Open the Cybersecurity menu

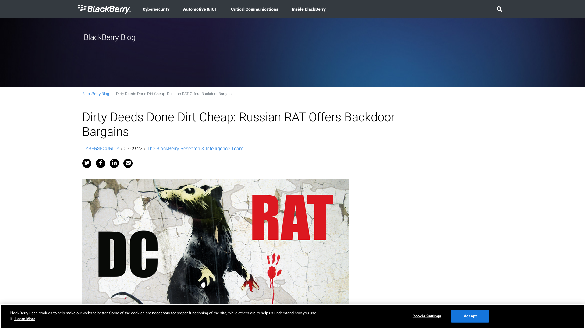pos(156,9)
